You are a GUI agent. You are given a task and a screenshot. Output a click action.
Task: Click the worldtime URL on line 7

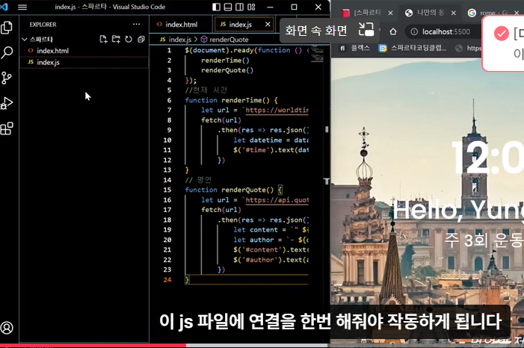click(277, 111)
